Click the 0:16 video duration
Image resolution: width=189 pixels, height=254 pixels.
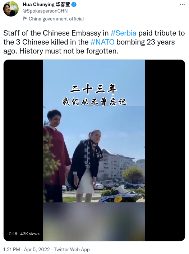pos(13,234)
